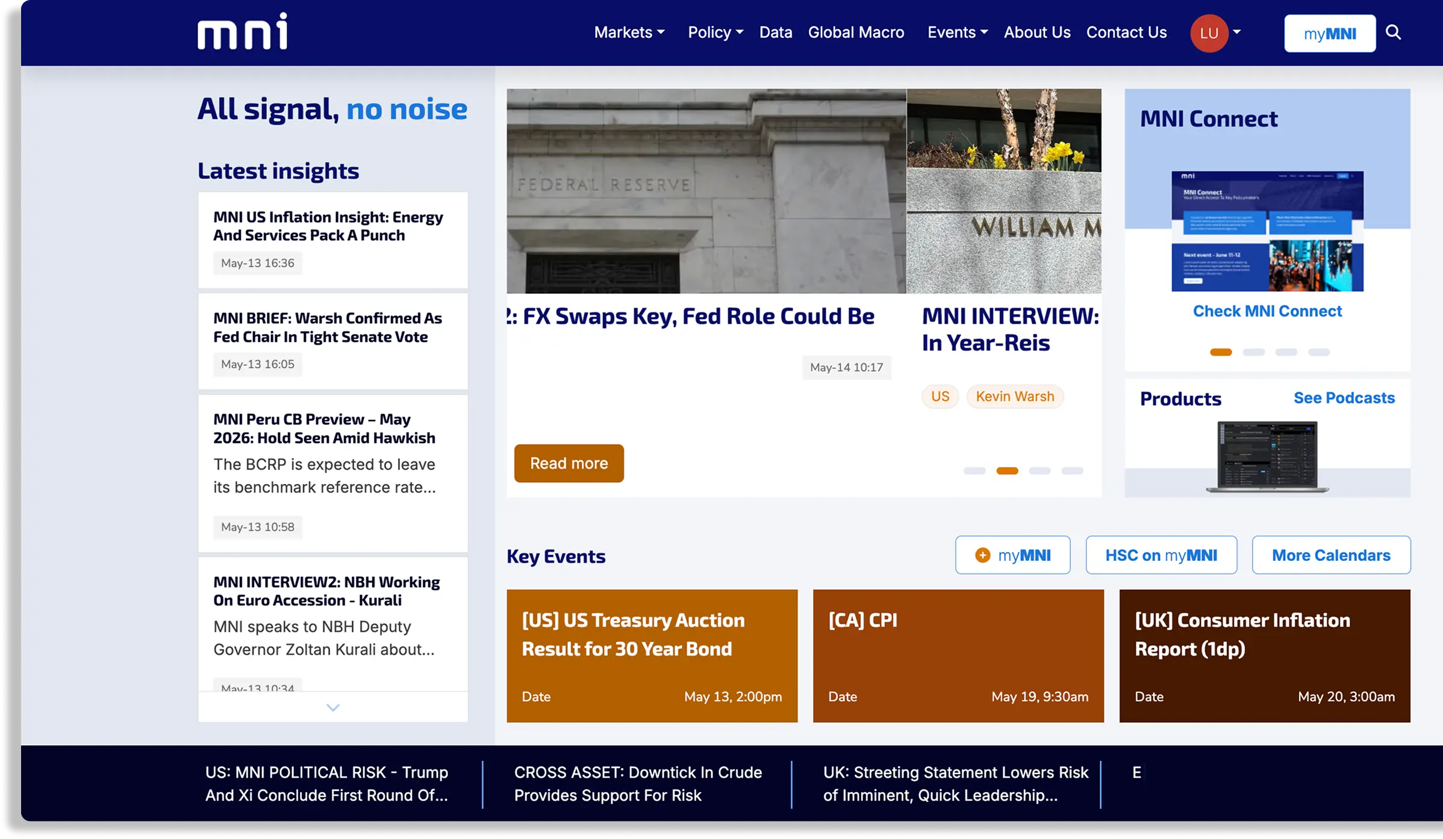
Task: Open the search magnifier icon
Action: (x=1393, y=32)
